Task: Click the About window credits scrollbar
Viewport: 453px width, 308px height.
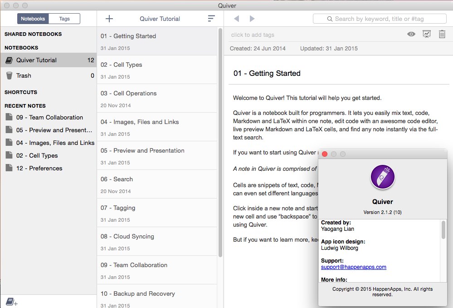Action: click(x=443, y=230)
